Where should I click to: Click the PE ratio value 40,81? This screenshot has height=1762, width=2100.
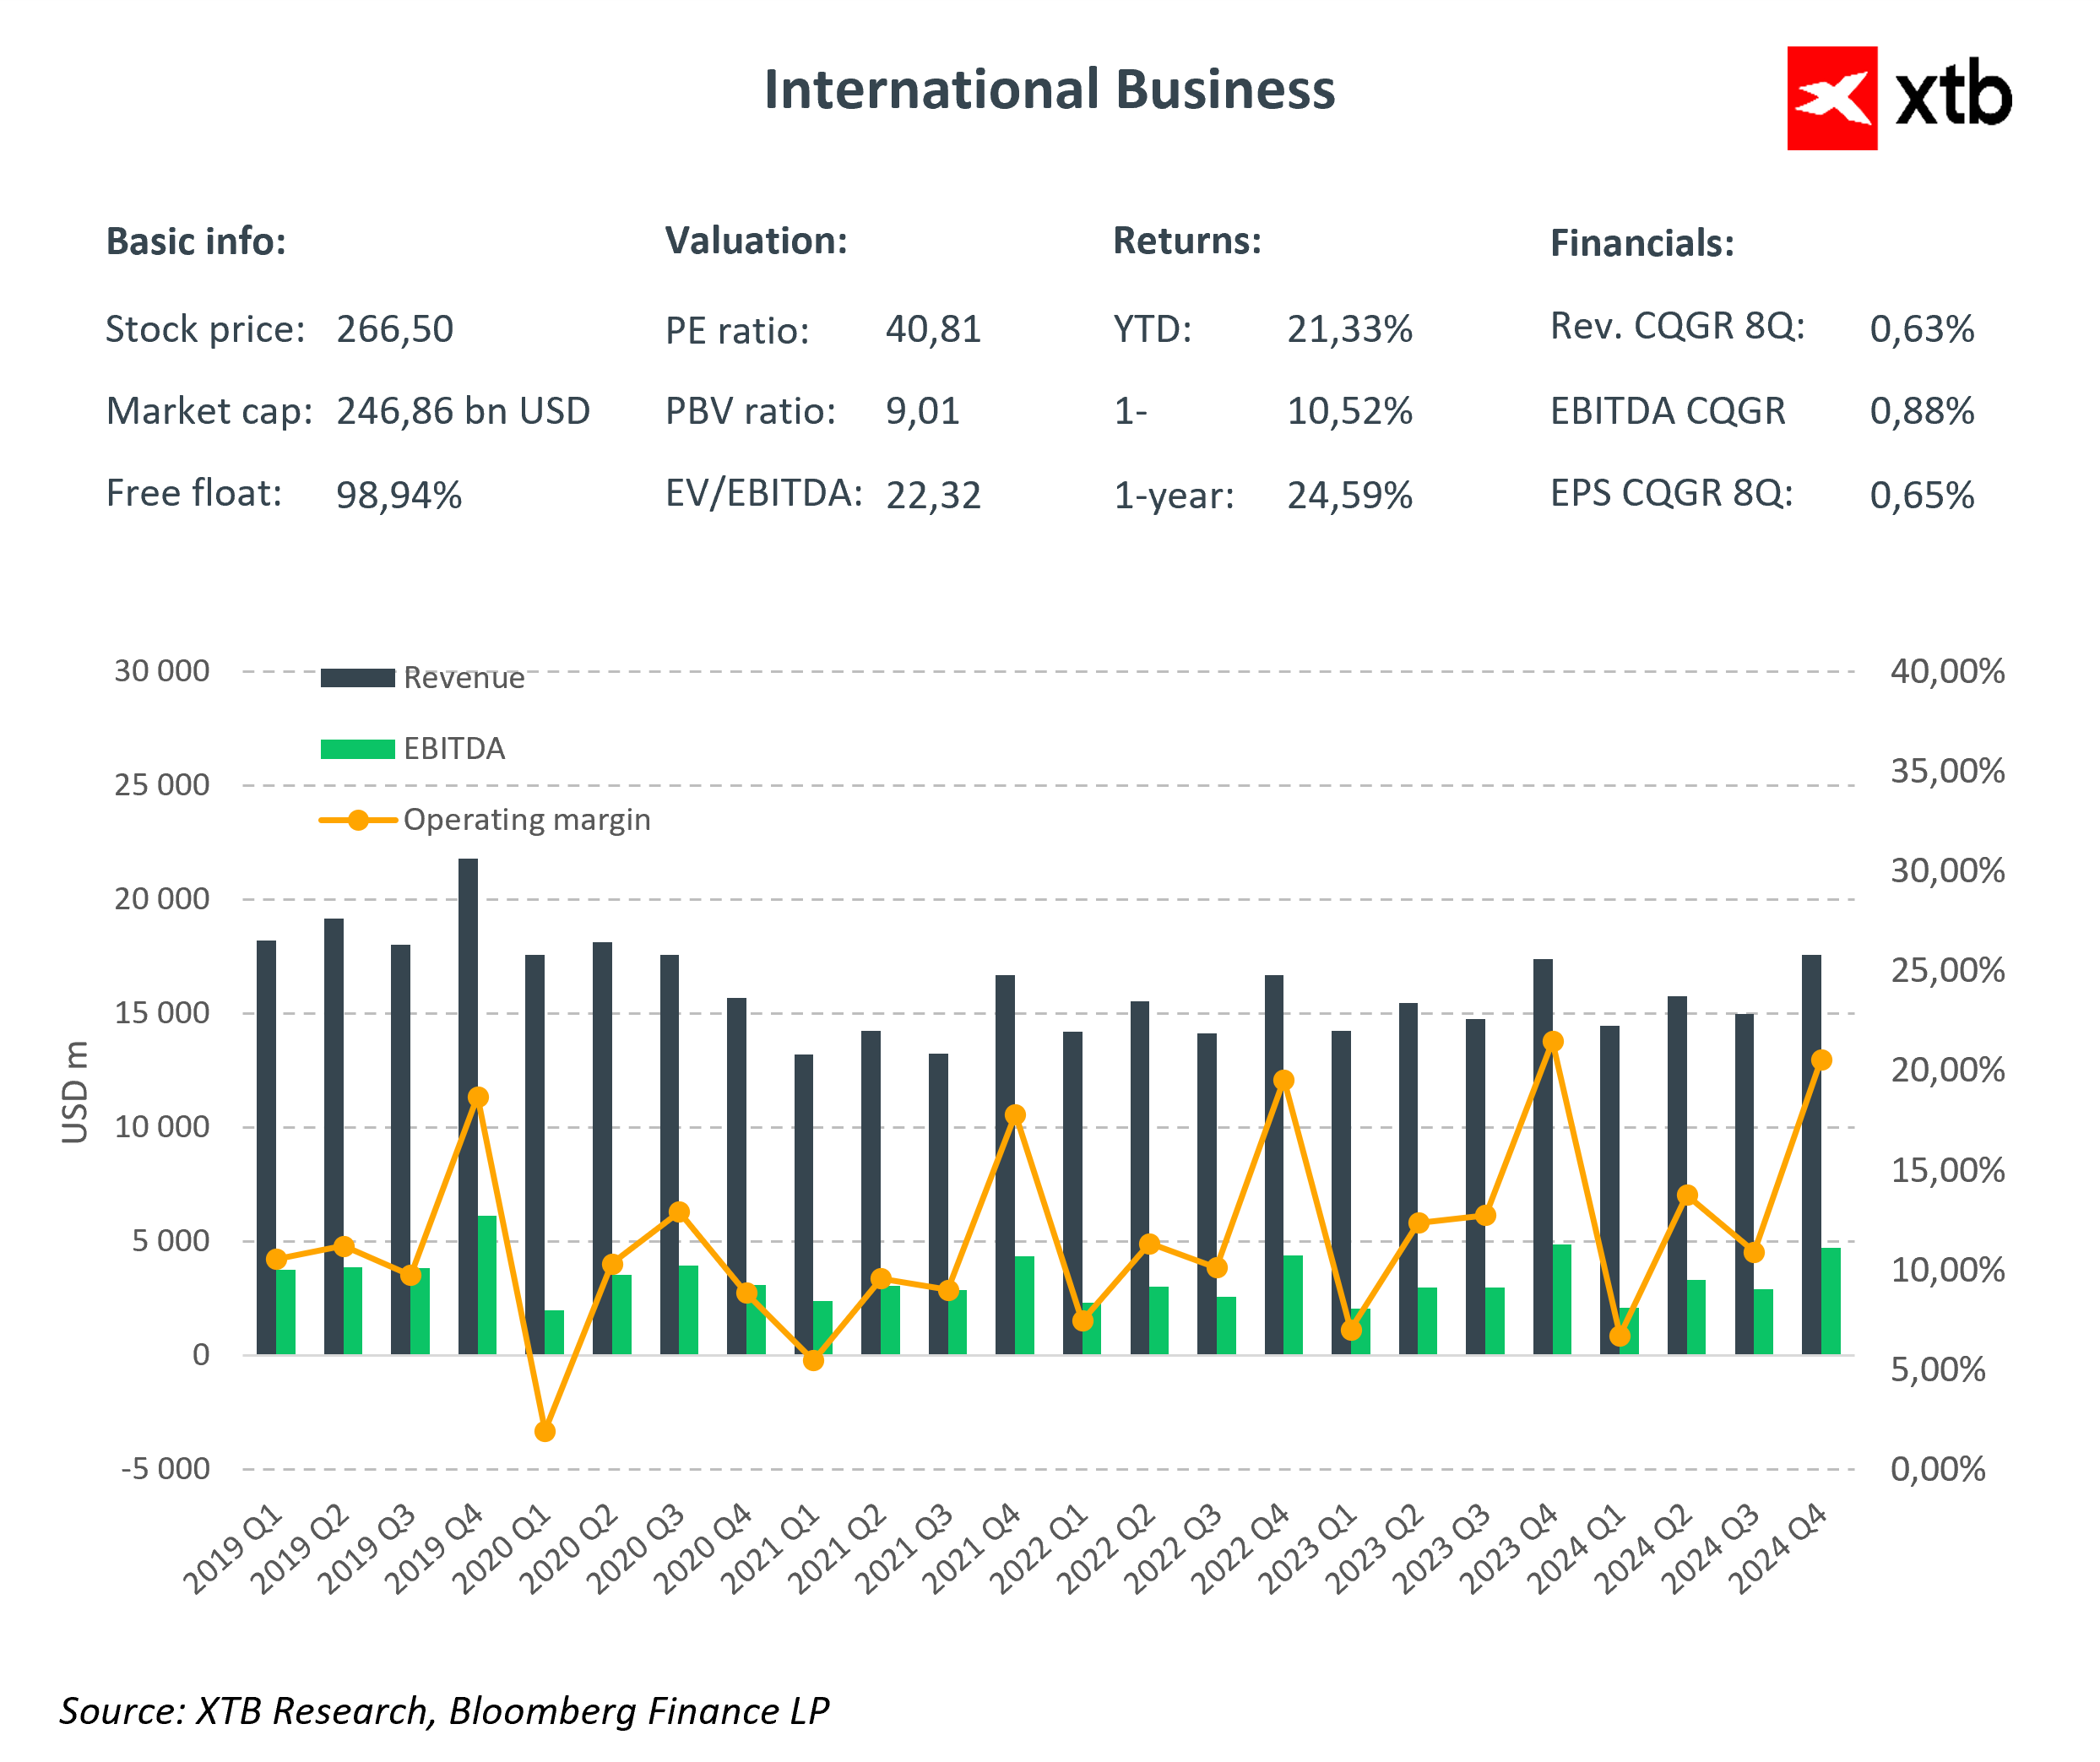(x=932, y=330)
